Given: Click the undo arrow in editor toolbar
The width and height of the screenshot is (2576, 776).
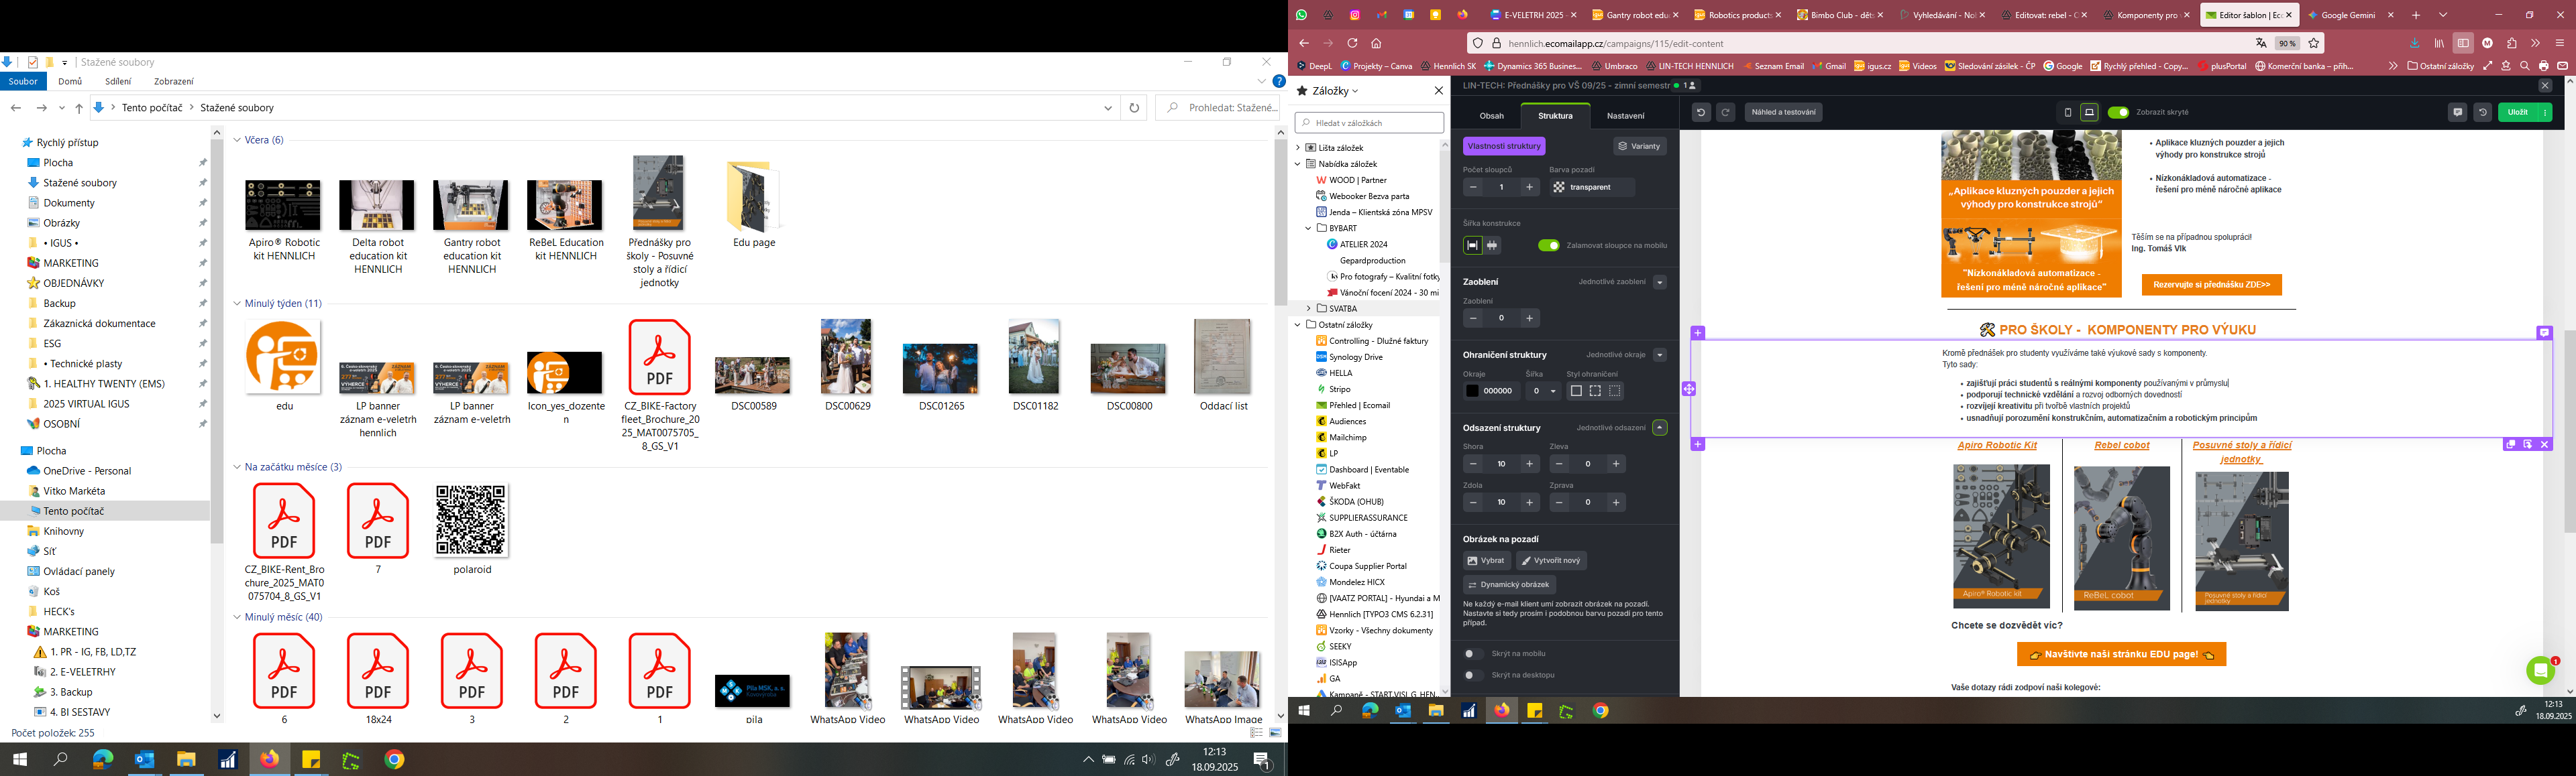Looking at the screenshot, I should [1701, 113].
